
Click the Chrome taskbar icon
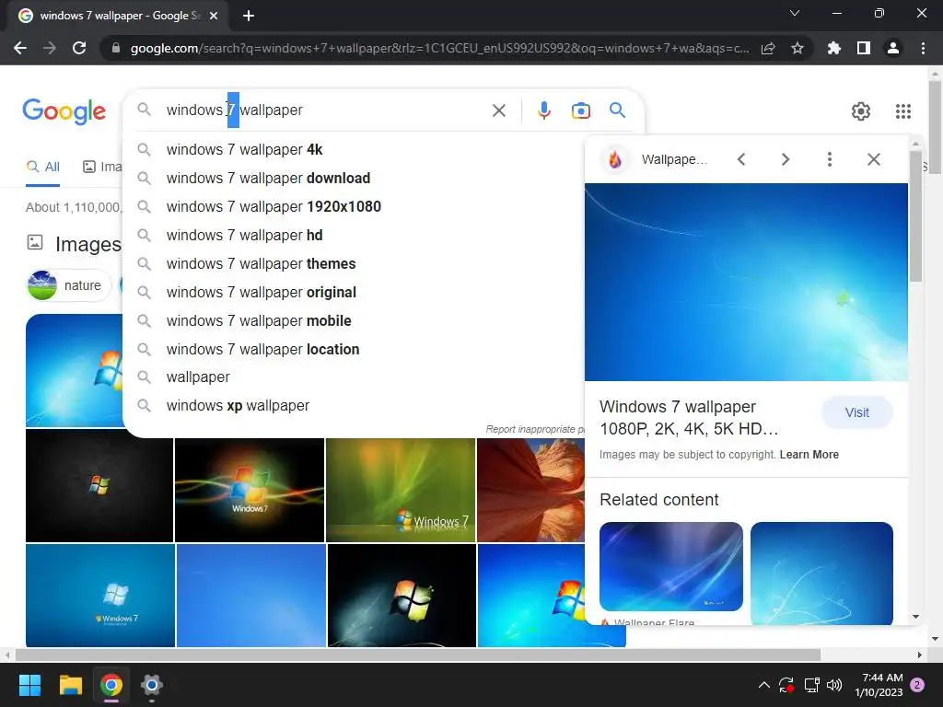click(111, 685)
